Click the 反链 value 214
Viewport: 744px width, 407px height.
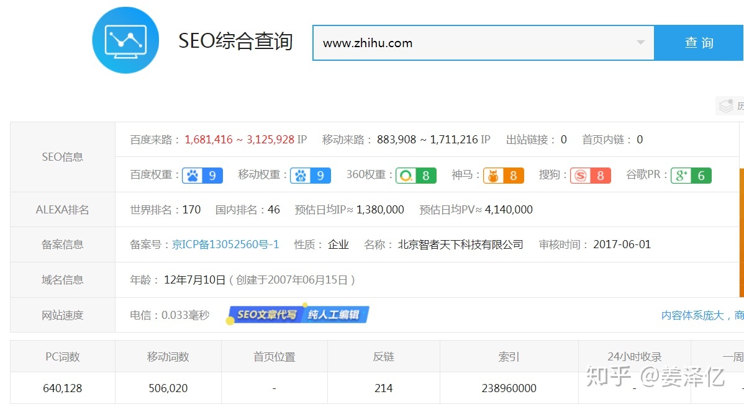coord(383,388)
